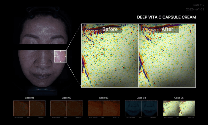The width and height of the screenshot is (208, 125).
Task: Click the After label on the comparison panel
Action: point(167,29)
